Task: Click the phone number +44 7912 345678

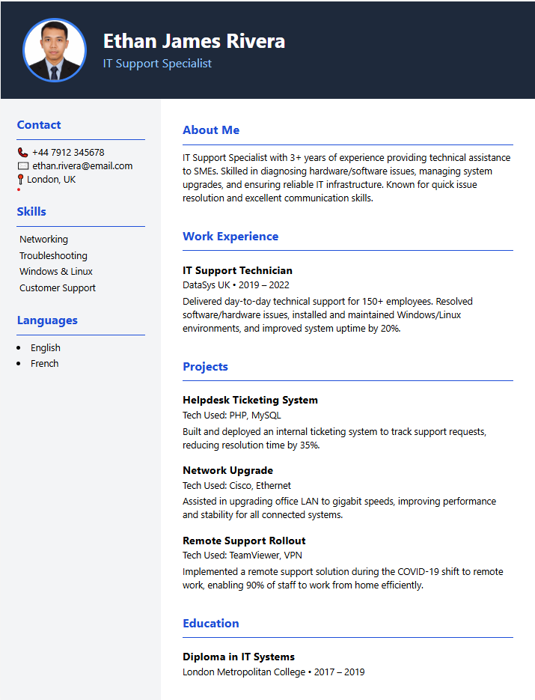Action: coord(68,153)
